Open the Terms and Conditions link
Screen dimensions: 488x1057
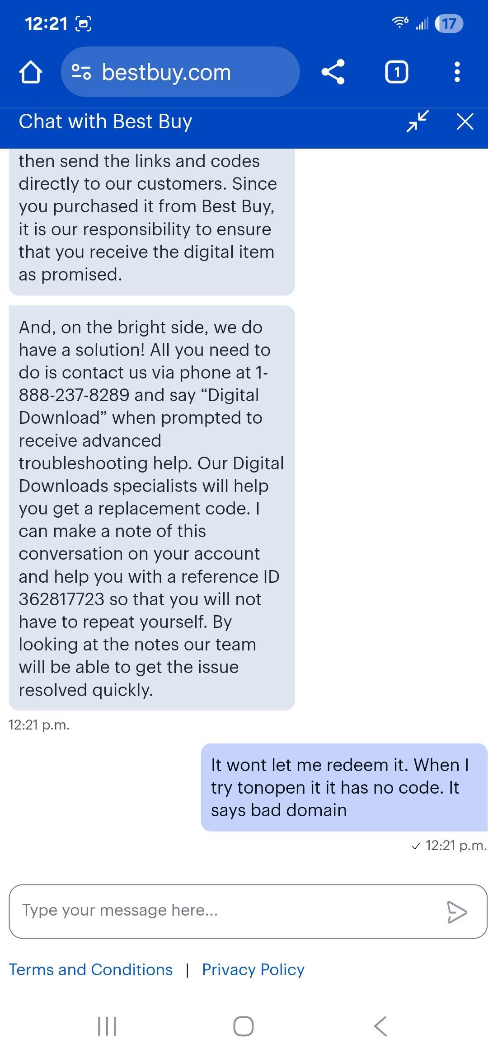pyautogui.click(x=90, y=969)
